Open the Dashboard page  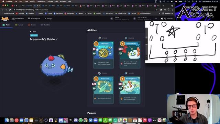click(18, 19)
